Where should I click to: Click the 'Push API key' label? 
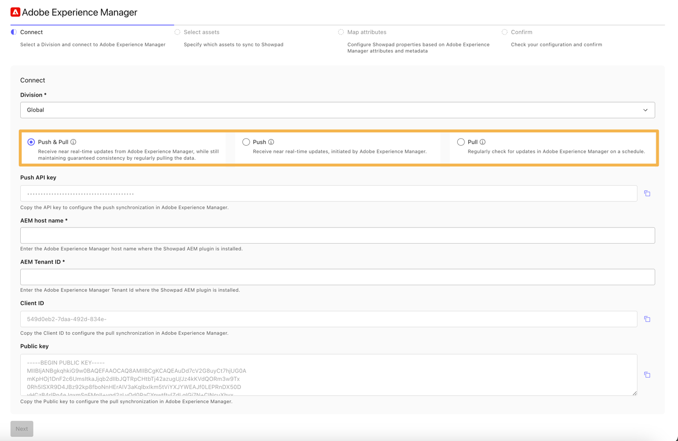coord(38,177)
